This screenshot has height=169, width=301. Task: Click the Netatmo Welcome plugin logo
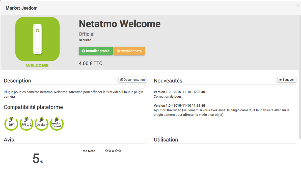(37, 42)
